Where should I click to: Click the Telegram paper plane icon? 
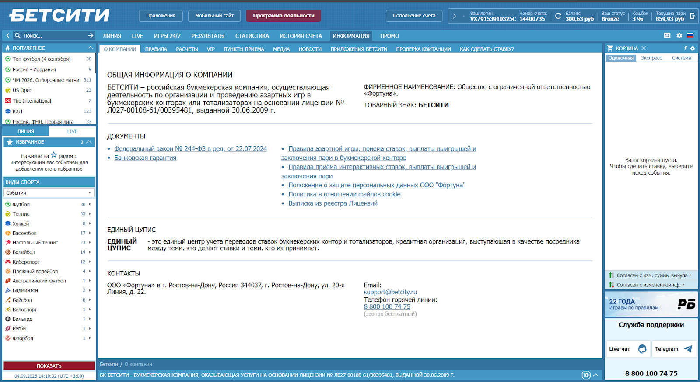pyautogui.click(x=688, y=349)
